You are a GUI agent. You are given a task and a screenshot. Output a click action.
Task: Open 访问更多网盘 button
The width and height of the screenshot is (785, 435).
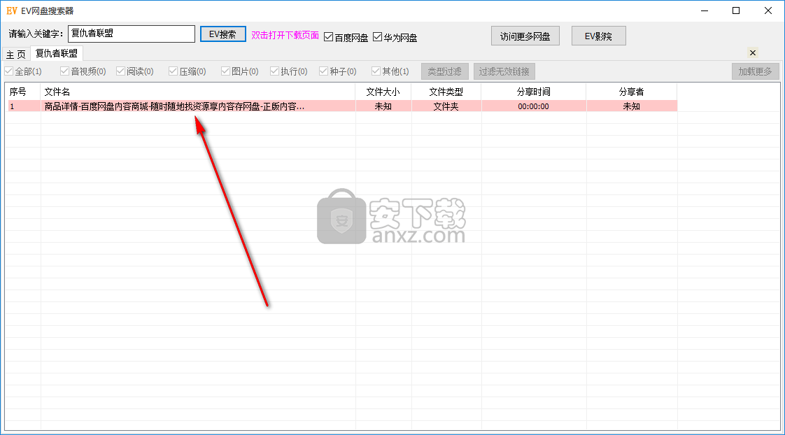525,36
